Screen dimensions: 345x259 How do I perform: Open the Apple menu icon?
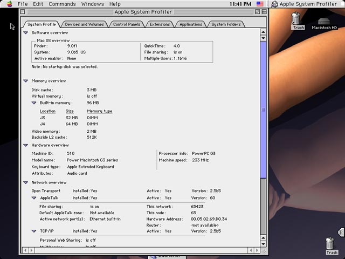pos(9,4)
